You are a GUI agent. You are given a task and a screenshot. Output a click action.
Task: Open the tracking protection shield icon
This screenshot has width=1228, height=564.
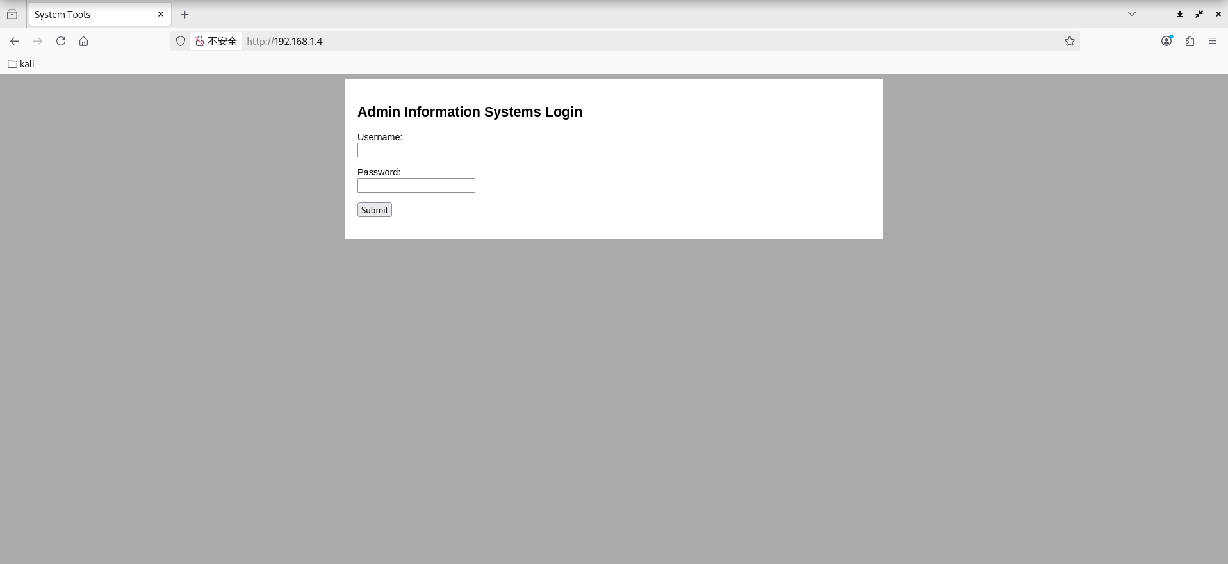point(181,41)
